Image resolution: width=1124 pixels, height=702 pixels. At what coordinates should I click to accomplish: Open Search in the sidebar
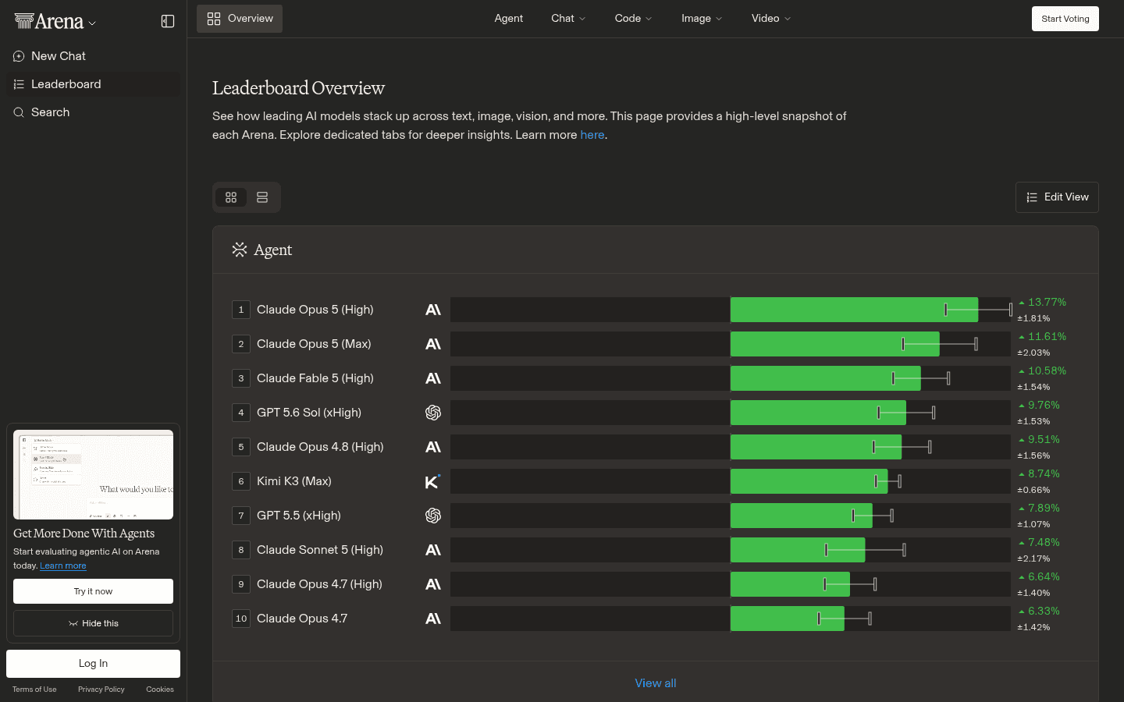(x=93, y=112)
